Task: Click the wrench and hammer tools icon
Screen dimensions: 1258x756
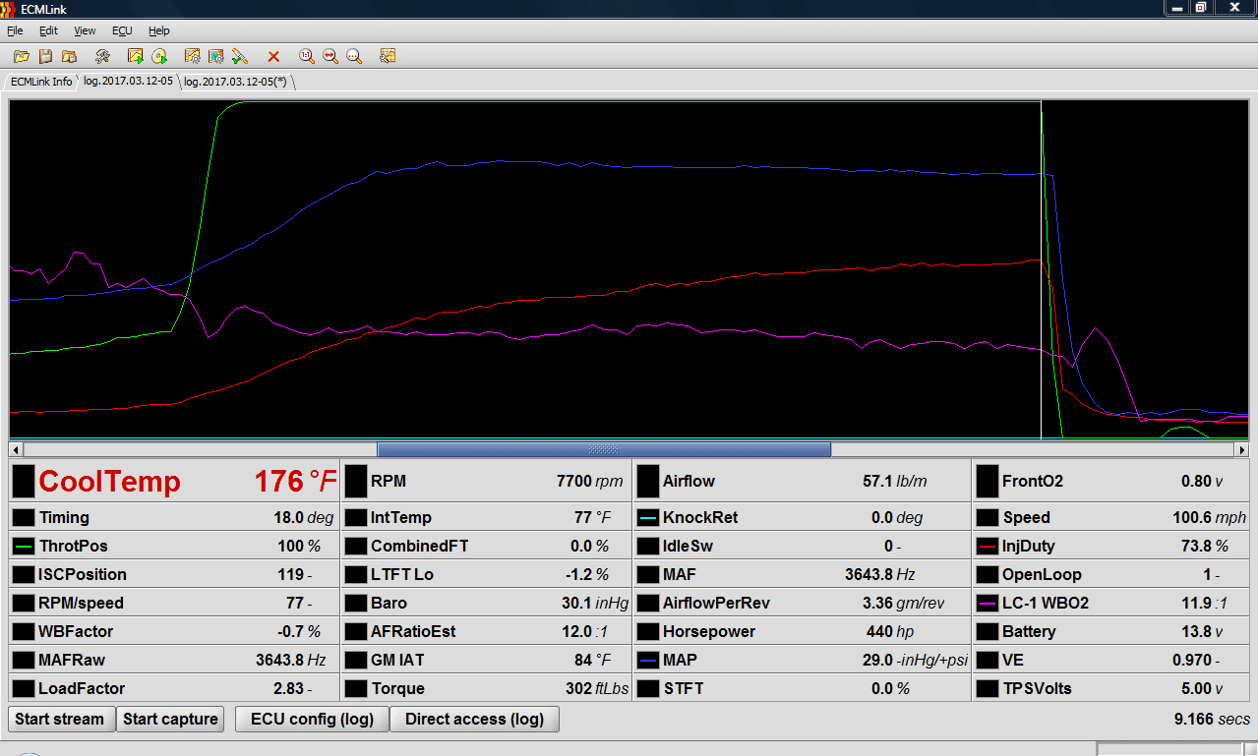Action: pyautogui.click(x=102, y=57)
